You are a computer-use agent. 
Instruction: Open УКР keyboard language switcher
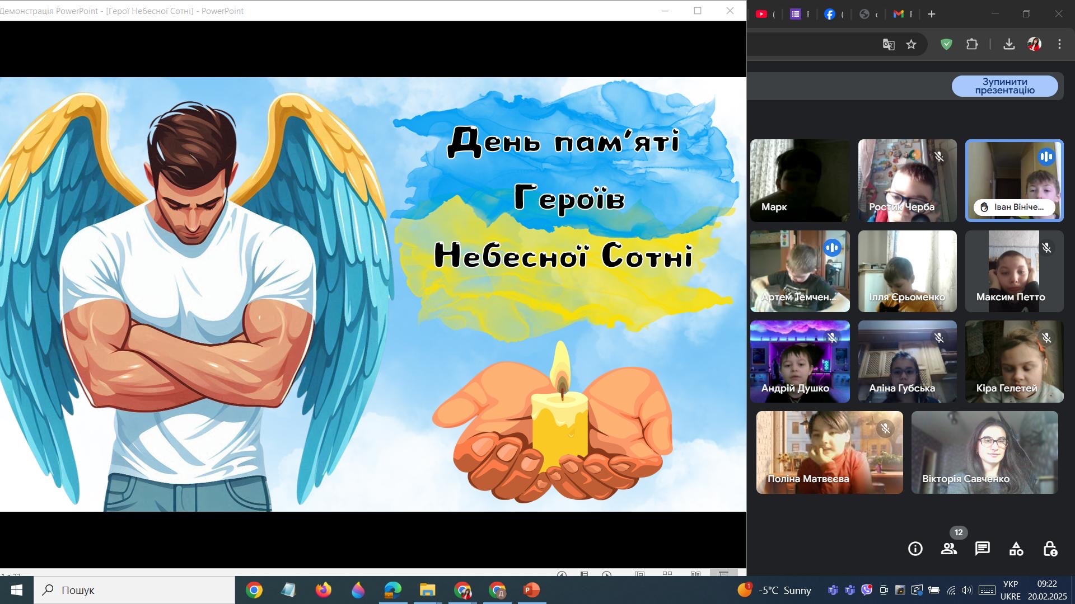pos(1010,590)
